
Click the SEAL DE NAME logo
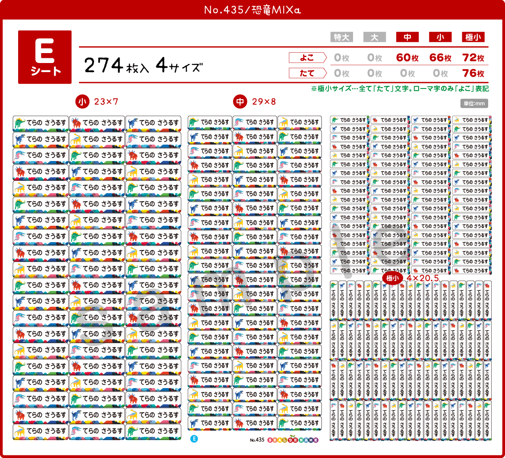point(293,439)
